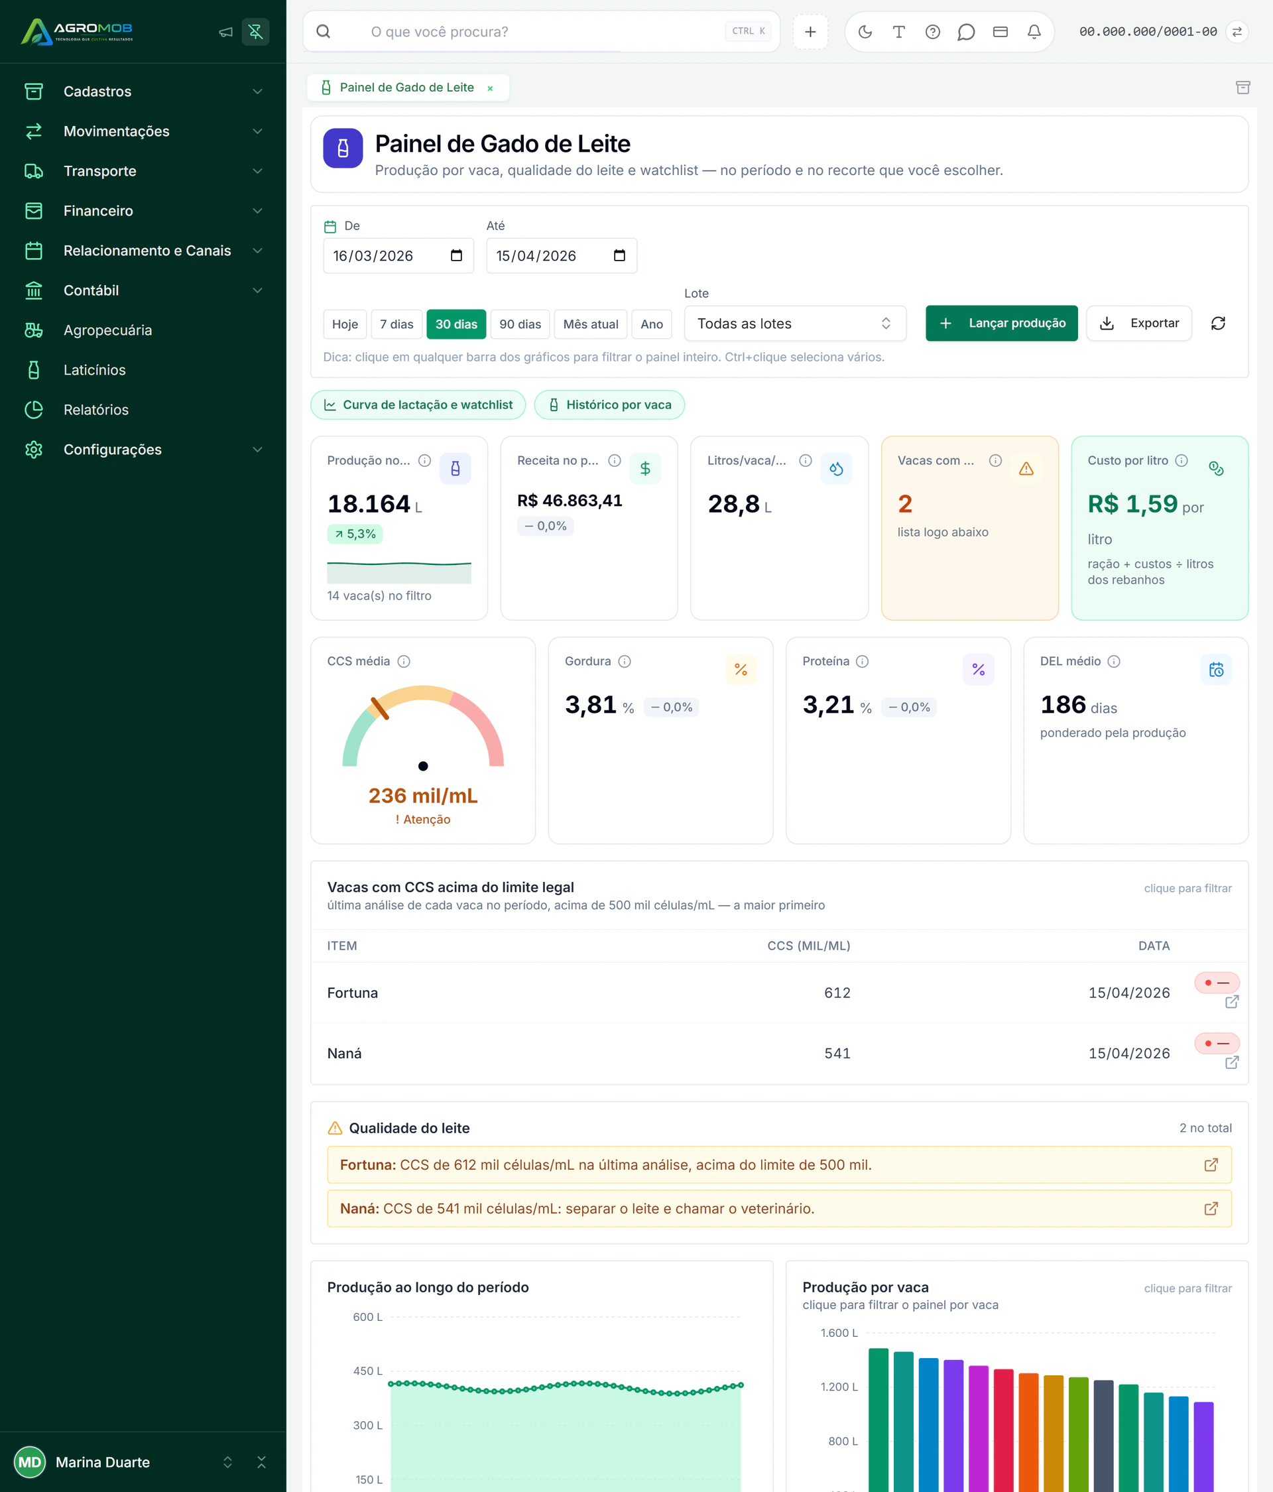
Task: Click red status badge on Naná row
Action: click(x=1217, y=1042)
